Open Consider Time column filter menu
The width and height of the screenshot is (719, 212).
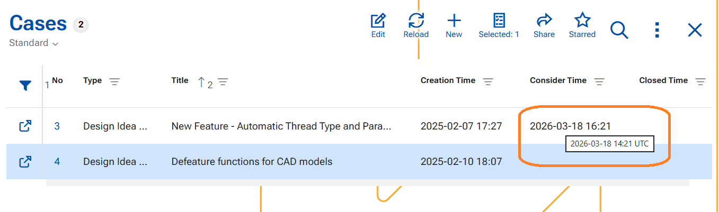(x=599, y=82)
